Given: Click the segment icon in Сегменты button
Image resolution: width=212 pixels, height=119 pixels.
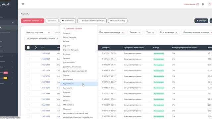Looking at the screenshot, I should (63, 20).
